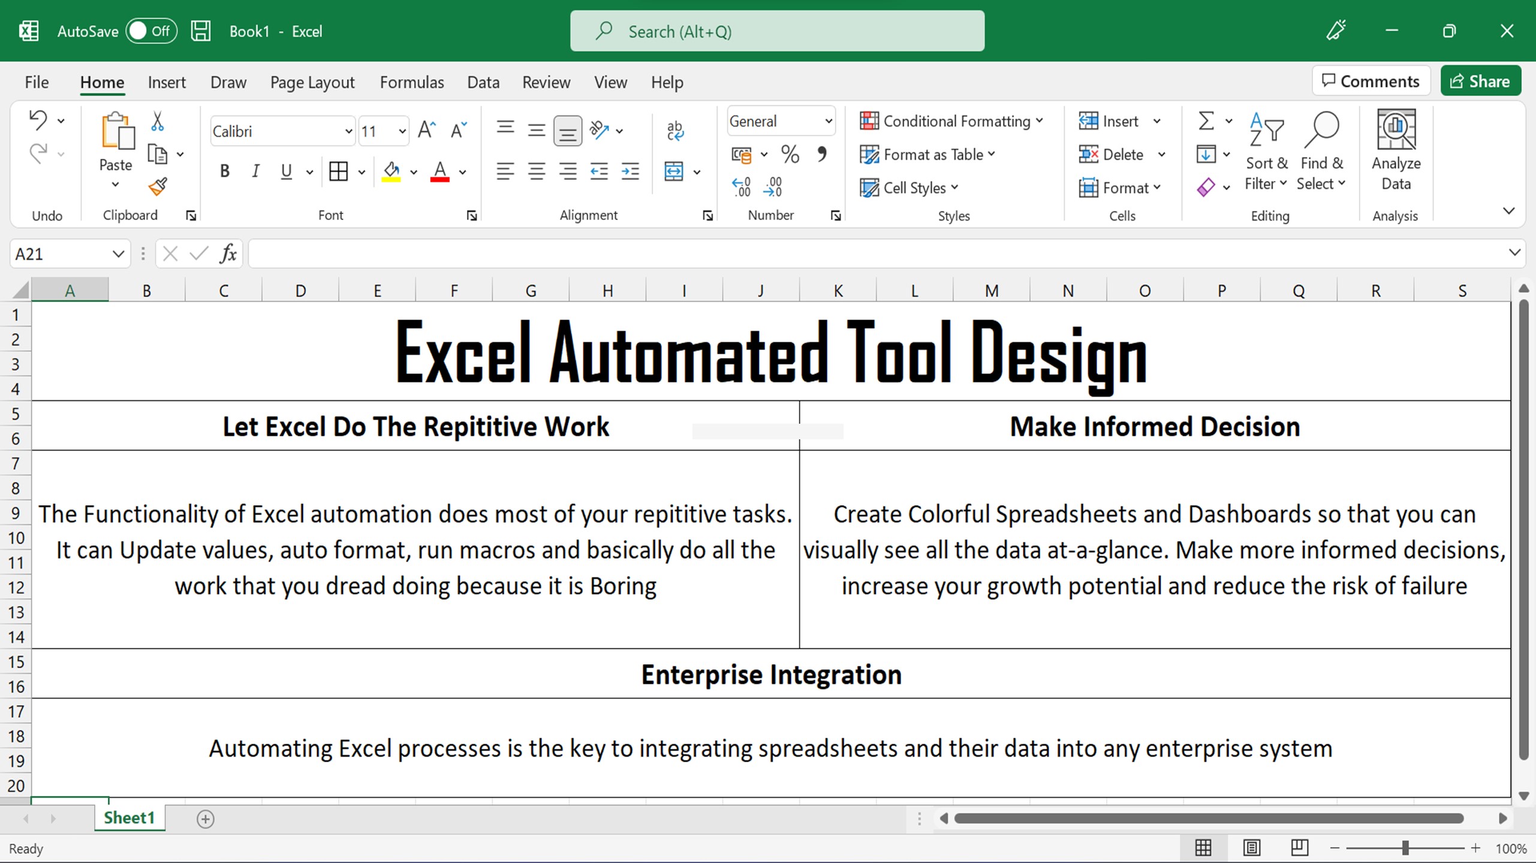The image size is (1536, 863).
Task: Open the font name Calibri dropdown
Action: [x=348, y=131]
